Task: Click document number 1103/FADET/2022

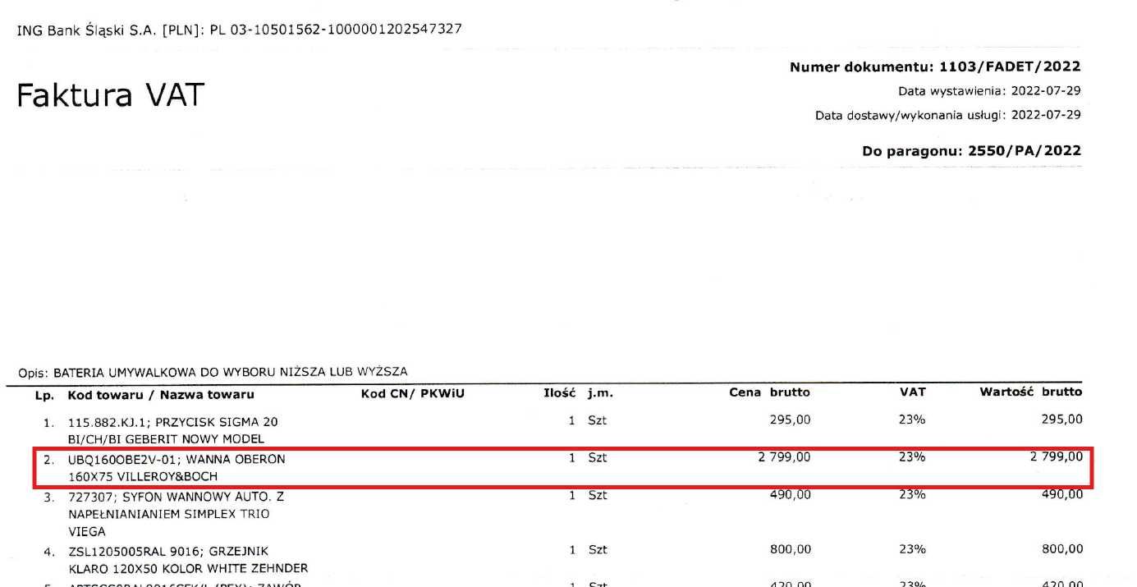Action: 1010,67
